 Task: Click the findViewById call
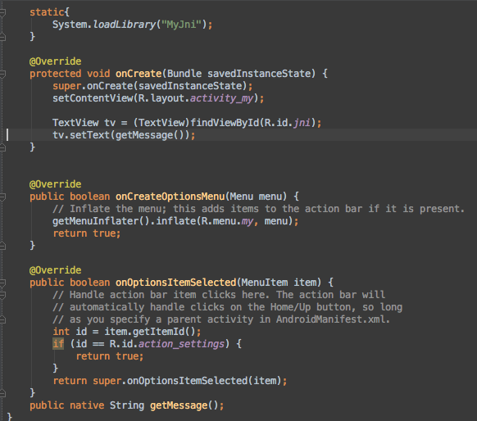[225, 123]
